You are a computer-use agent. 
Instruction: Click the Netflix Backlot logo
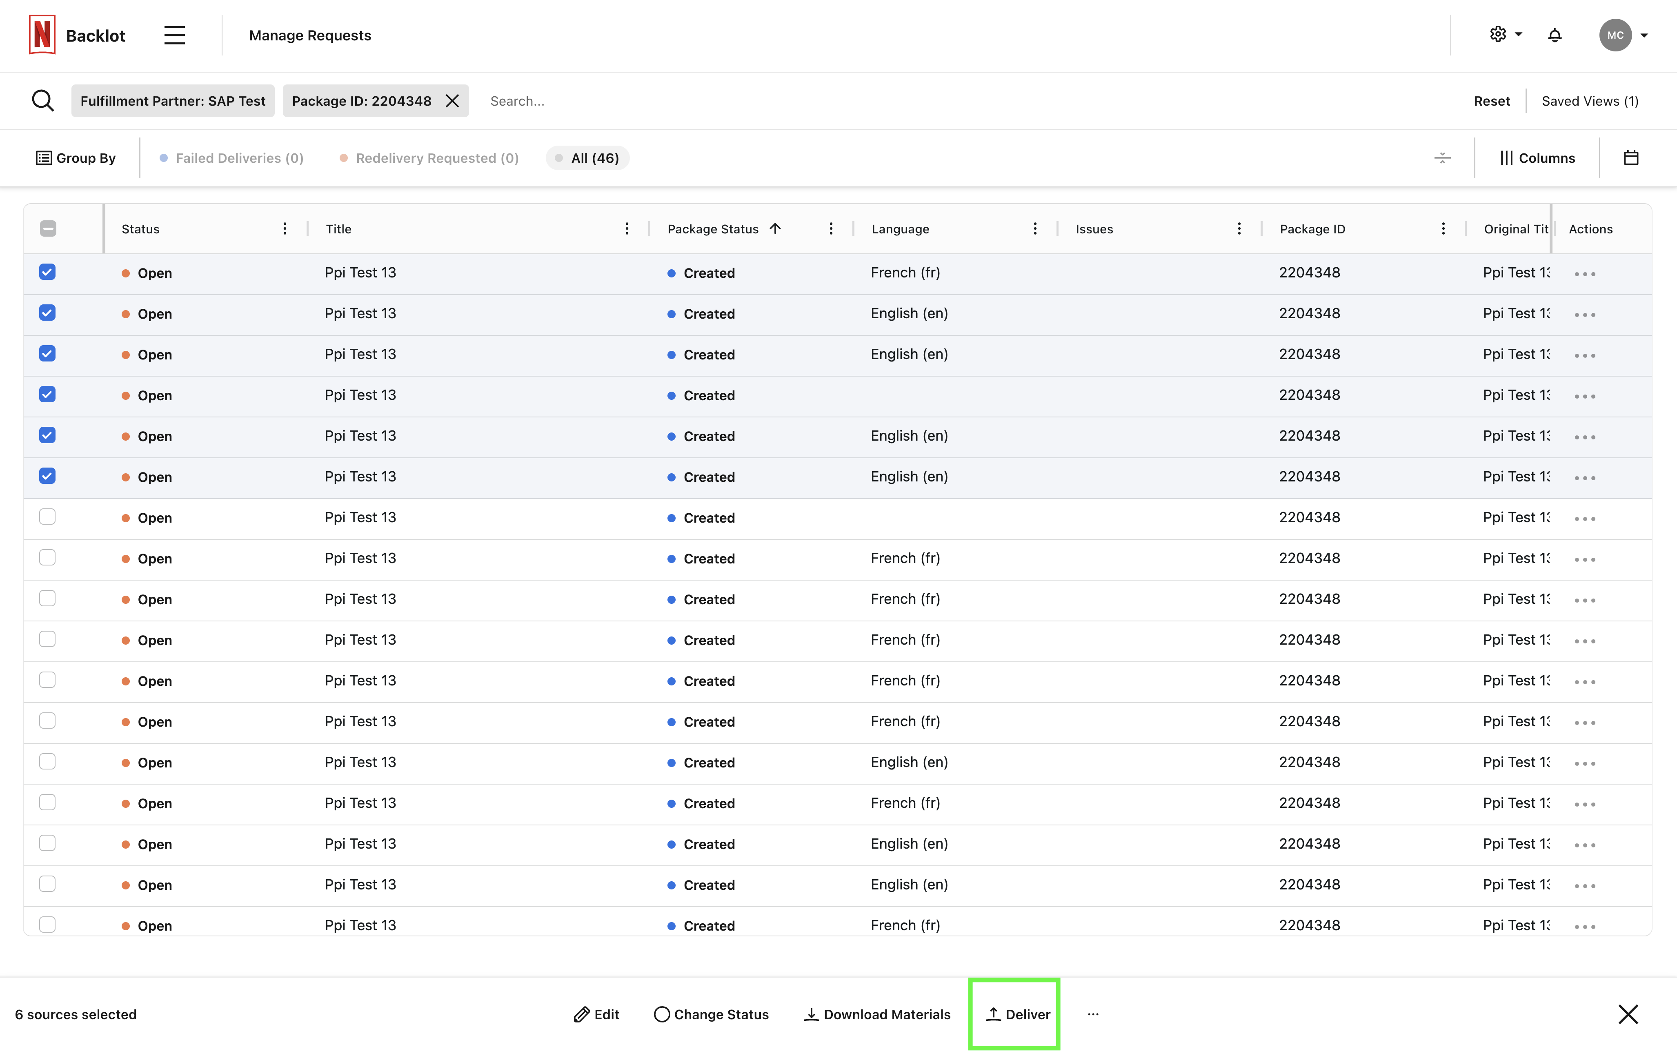click(42, 35)
